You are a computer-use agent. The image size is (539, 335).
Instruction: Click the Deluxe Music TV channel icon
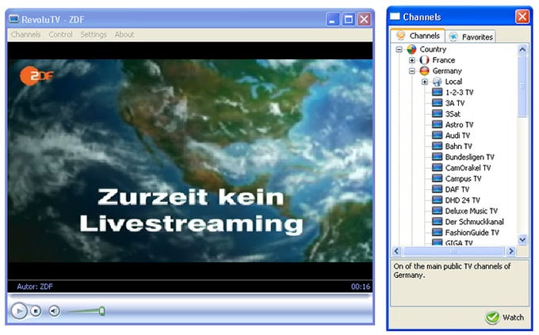pyautogui.click(x=437, y=211)
